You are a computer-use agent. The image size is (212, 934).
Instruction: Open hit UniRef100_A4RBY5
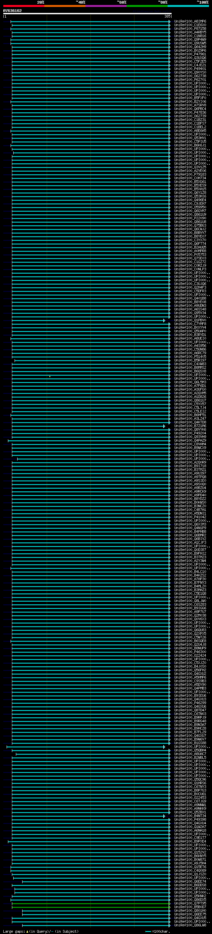pyautogui.click(x=190, y=32)
